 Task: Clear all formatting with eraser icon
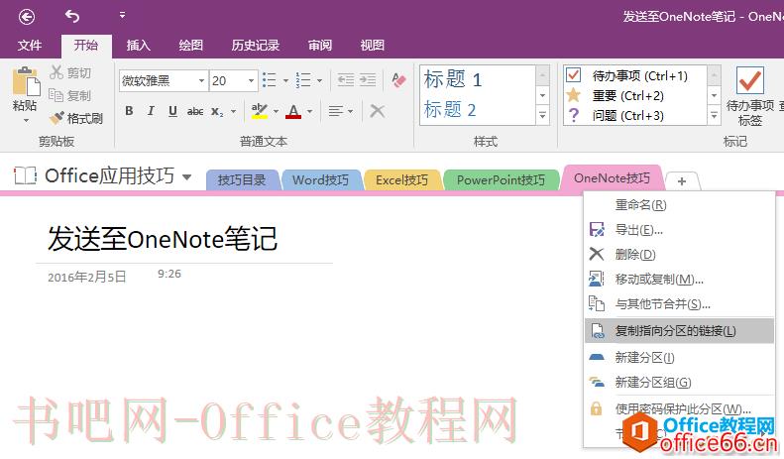pyautogui.click(x=398, y=80)
